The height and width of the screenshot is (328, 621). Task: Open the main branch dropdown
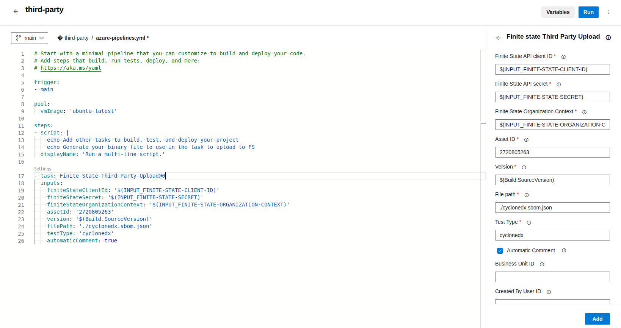tap(30, 38)
